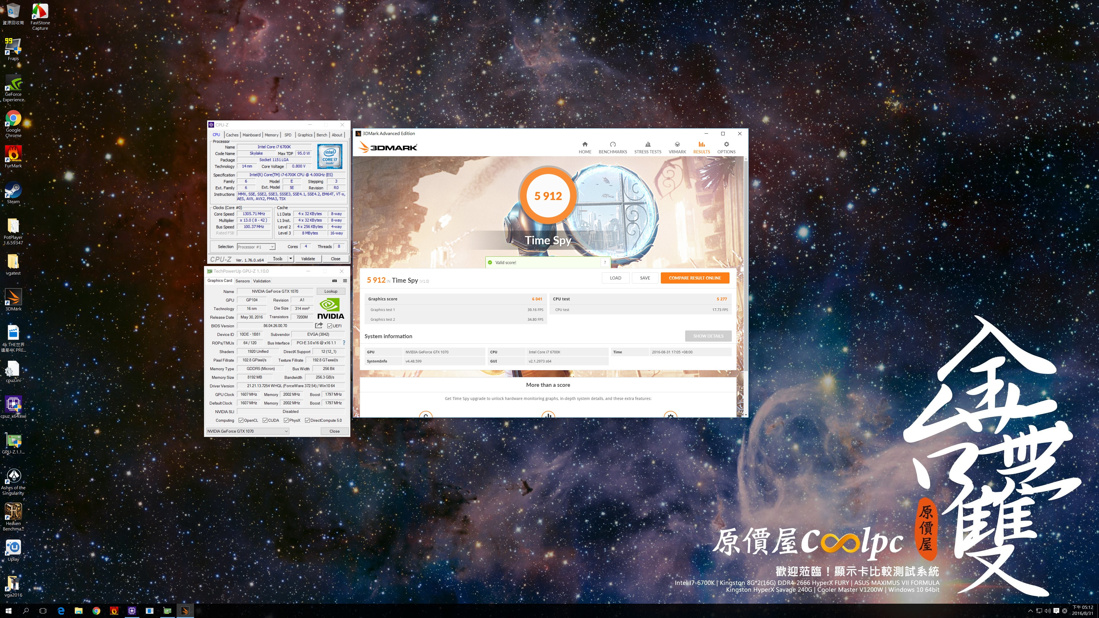
Task: Expand the Tools dropdown arrow in CPU-Z
Action: 290,258
